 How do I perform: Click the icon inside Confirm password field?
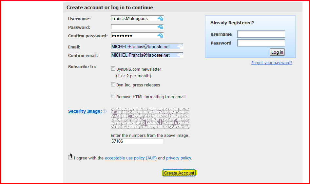(x=160, y=35)
